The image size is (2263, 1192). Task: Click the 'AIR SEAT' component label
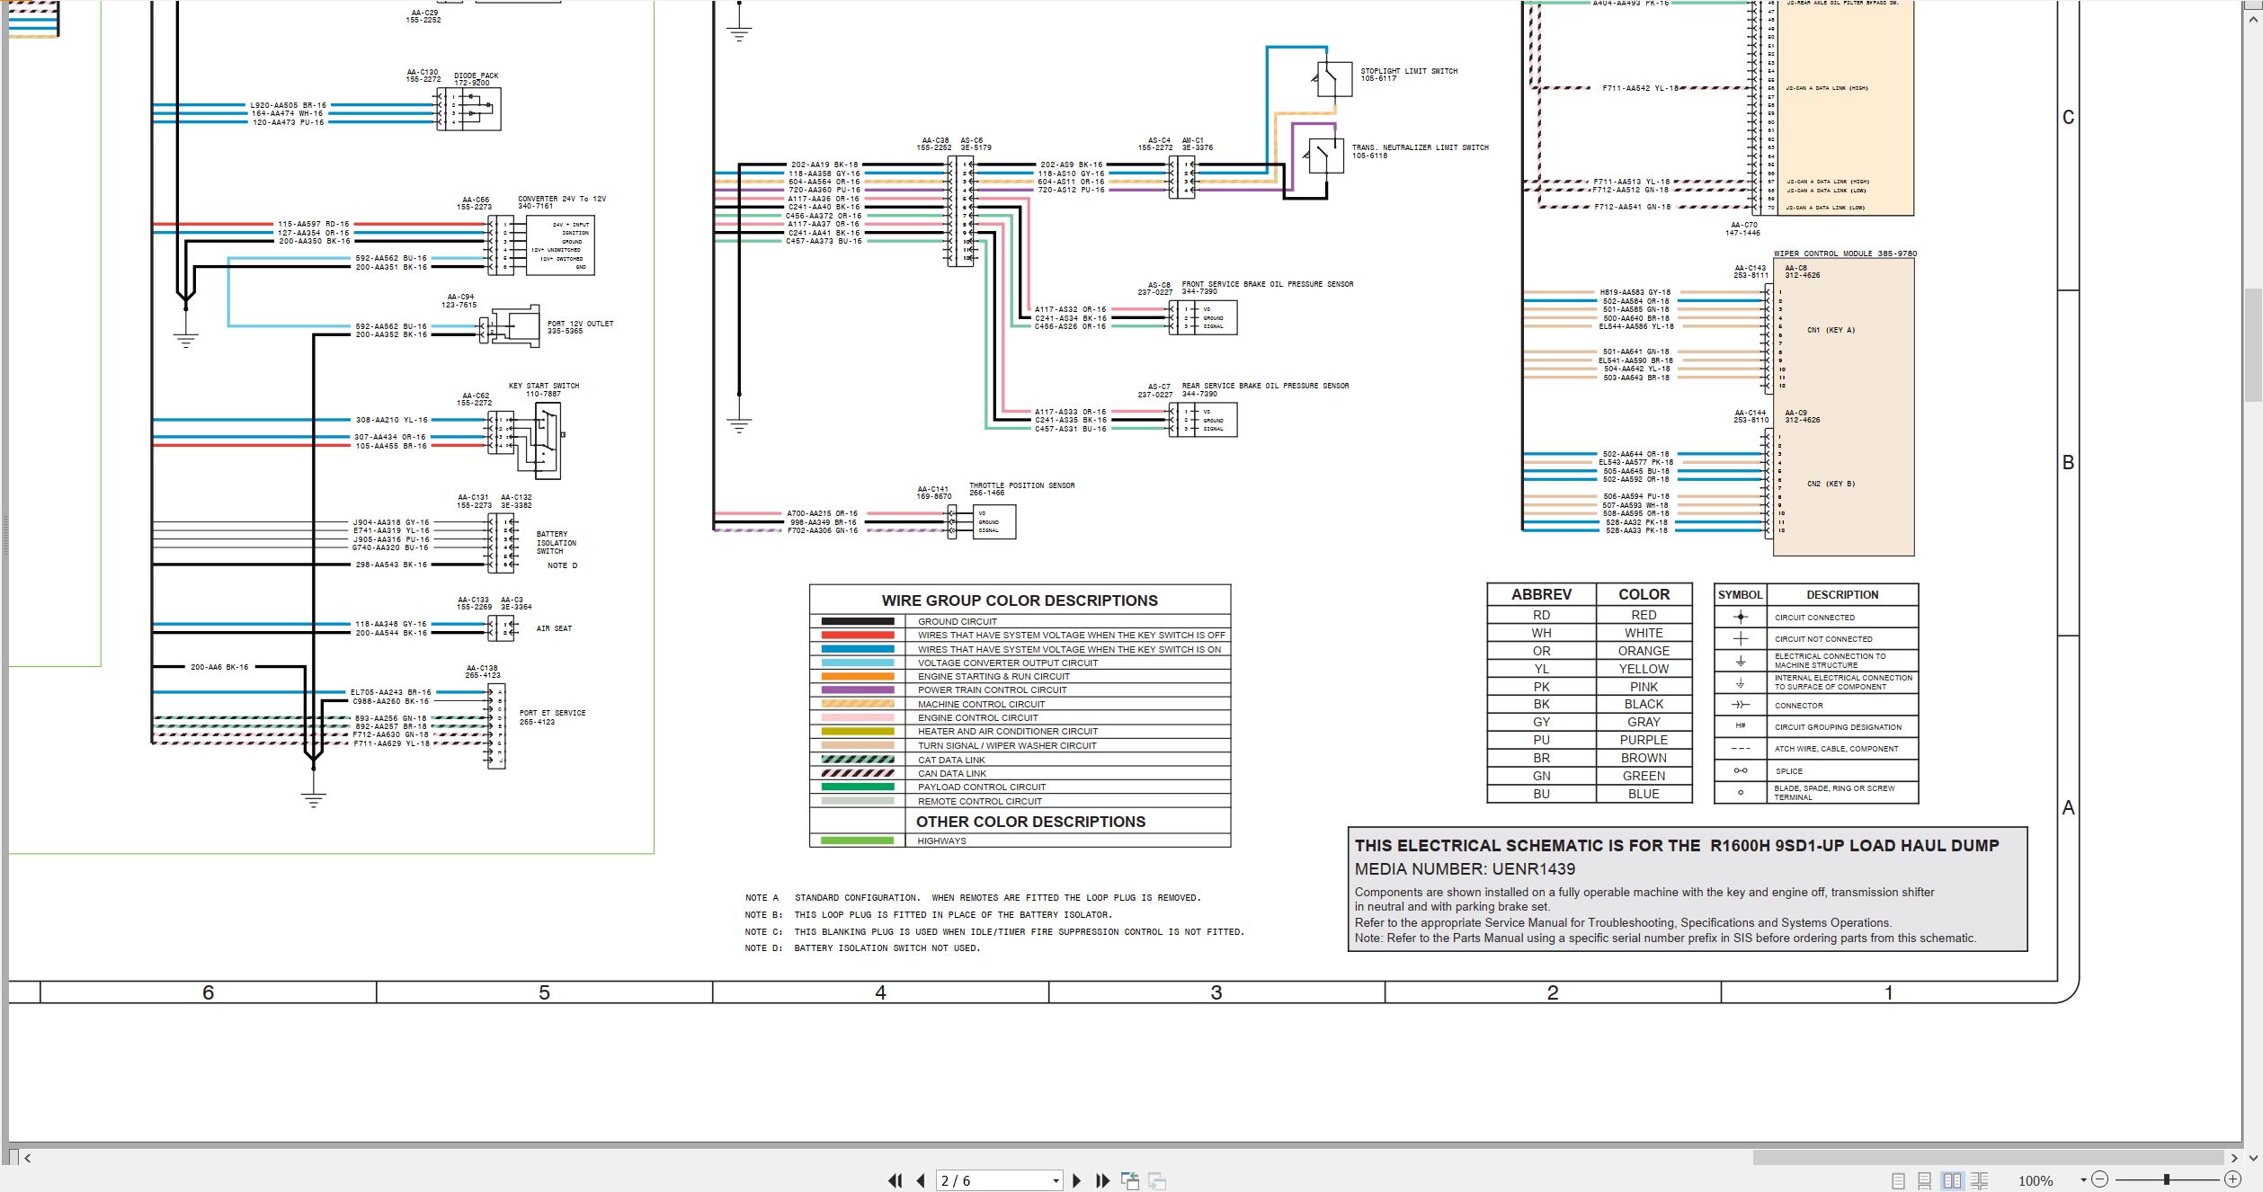pos(554,628)
